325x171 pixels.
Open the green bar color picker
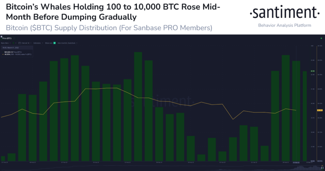14,43
